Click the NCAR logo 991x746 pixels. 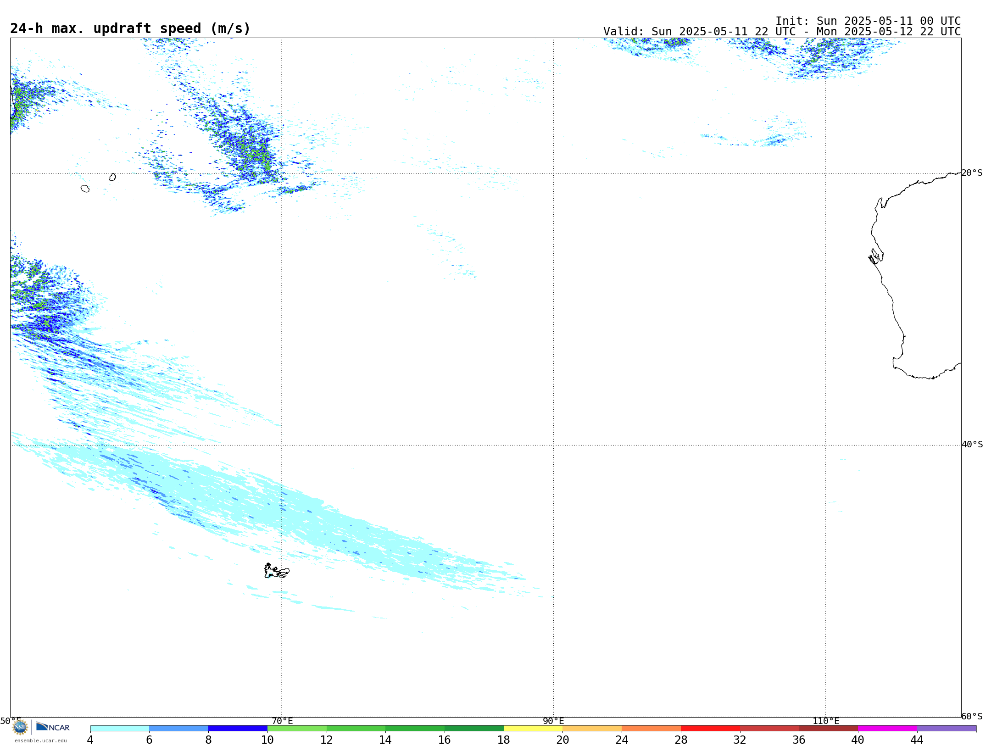click(x=53, y=727)
